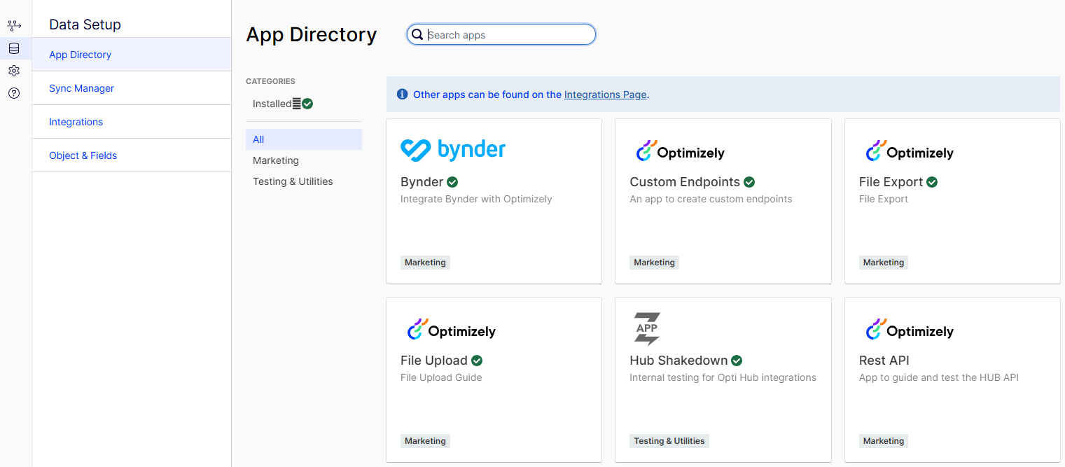This screenshot has height=467, width=1065.
Task: Click Testing & Utilities tag on Hub Shakedown card
Action: pos(669,441)
